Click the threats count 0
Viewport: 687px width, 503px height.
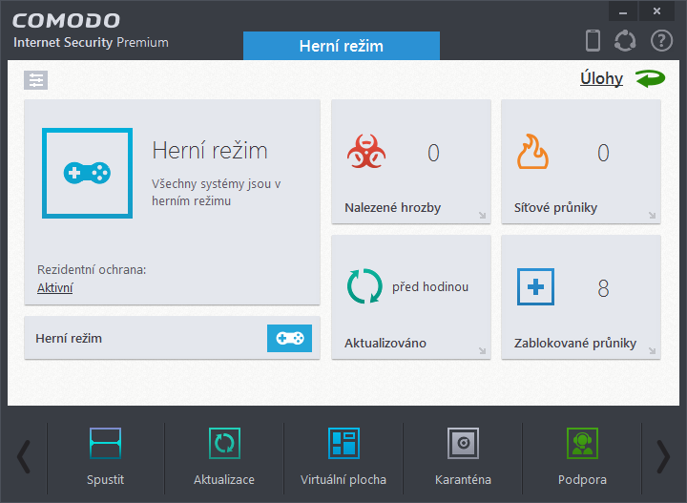point(433,153)
